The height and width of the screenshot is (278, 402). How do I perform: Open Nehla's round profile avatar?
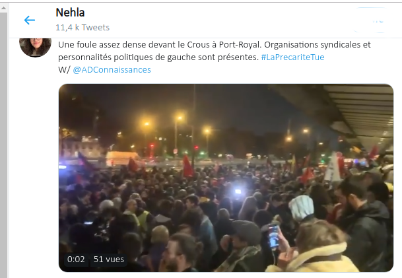(x=35, y=47)
